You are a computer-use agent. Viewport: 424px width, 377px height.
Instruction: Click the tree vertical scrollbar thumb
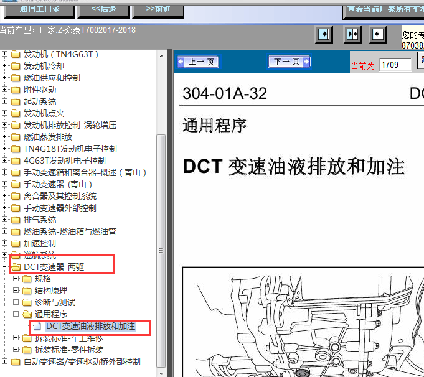(161, 251)
